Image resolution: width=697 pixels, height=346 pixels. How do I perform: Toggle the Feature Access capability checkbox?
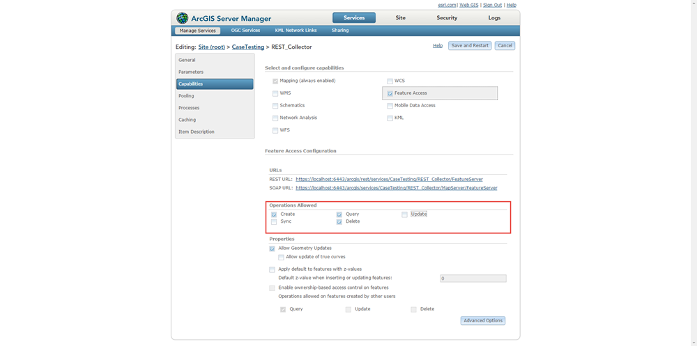[x=390, y=94]
